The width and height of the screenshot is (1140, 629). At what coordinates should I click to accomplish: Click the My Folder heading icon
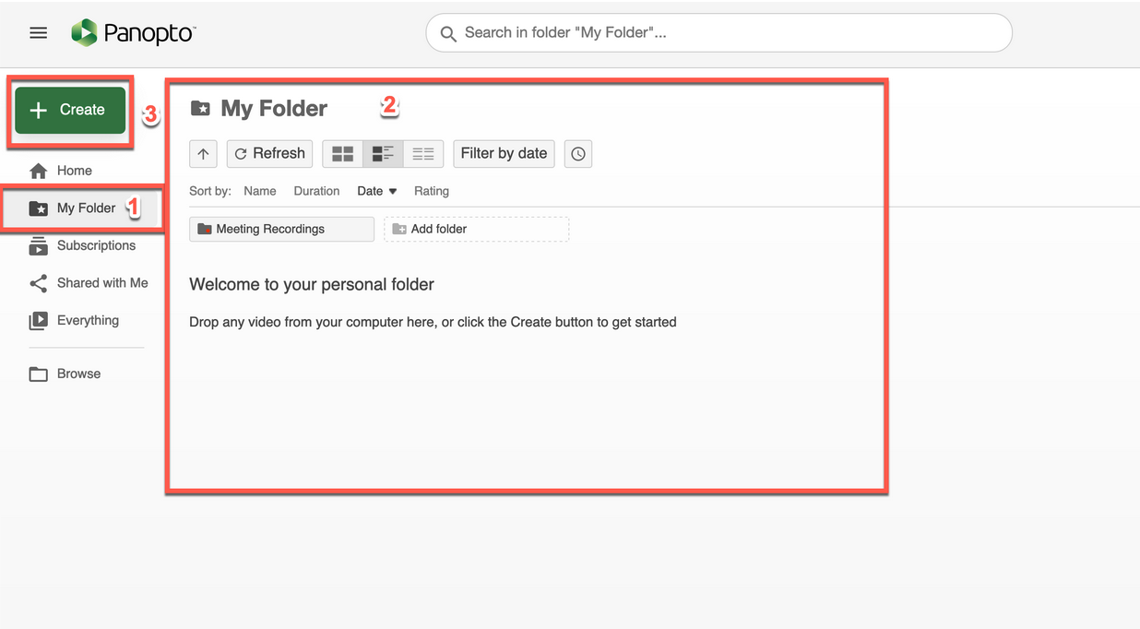click(x=200, y=109)
